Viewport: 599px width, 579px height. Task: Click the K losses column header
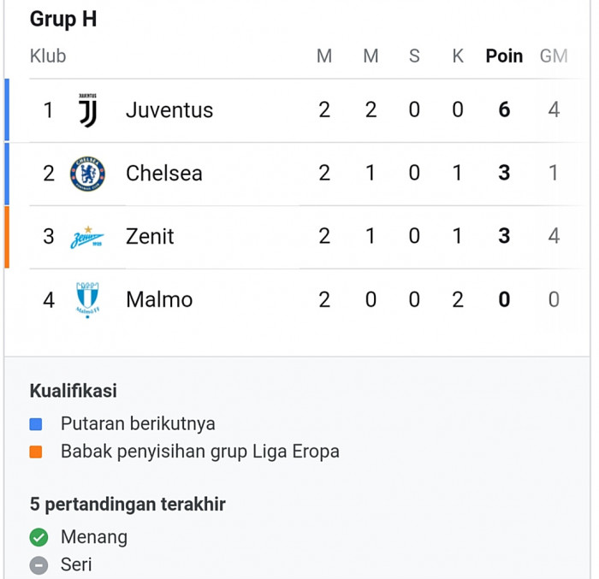coord(458,56)
